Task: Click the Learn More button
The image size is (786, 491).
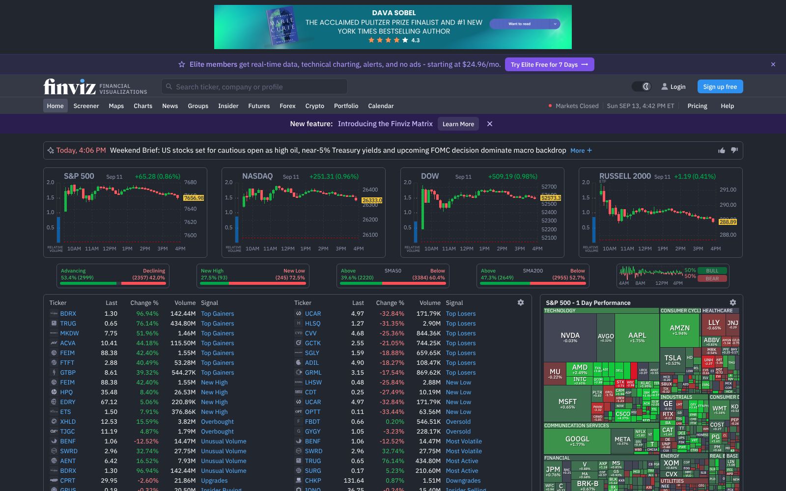Action: 458,124
